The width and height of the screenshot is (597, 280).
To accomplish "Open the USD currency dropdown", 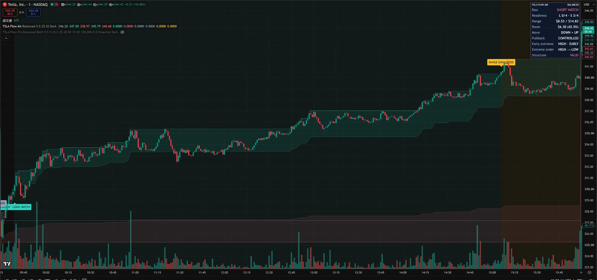I will 589,5.
